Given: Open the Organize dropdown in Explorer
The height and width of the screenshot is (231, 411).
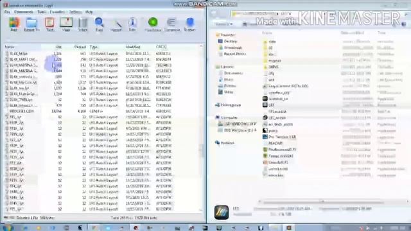Looking at the screenshot, I should (x=223, y=24).
